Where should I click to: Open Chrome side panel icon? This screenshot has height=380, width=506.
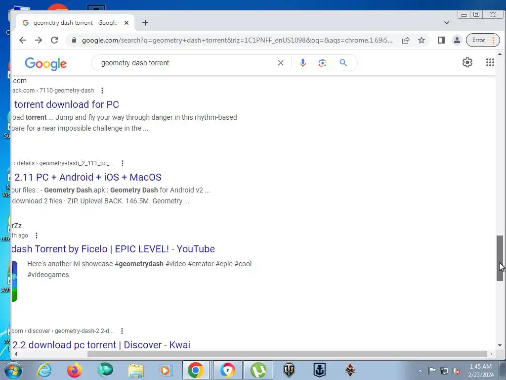441,40
